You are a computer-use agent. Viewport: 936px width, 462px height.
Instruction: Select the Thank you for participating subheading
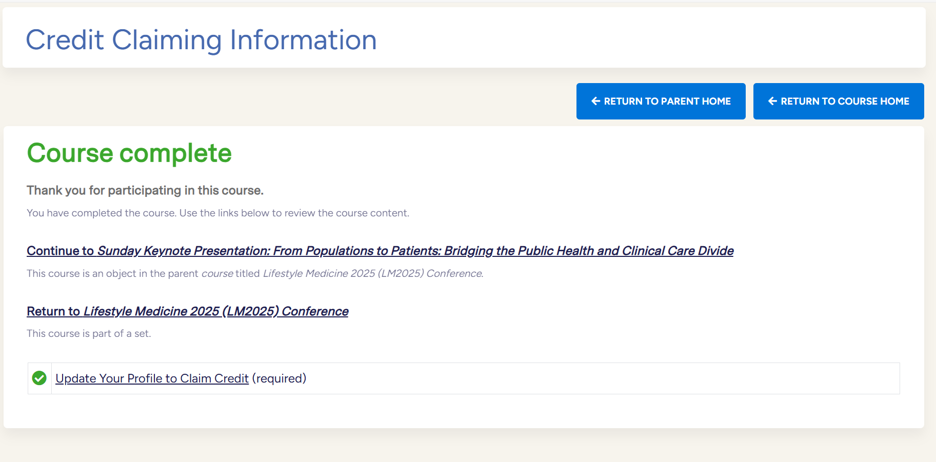145,191
